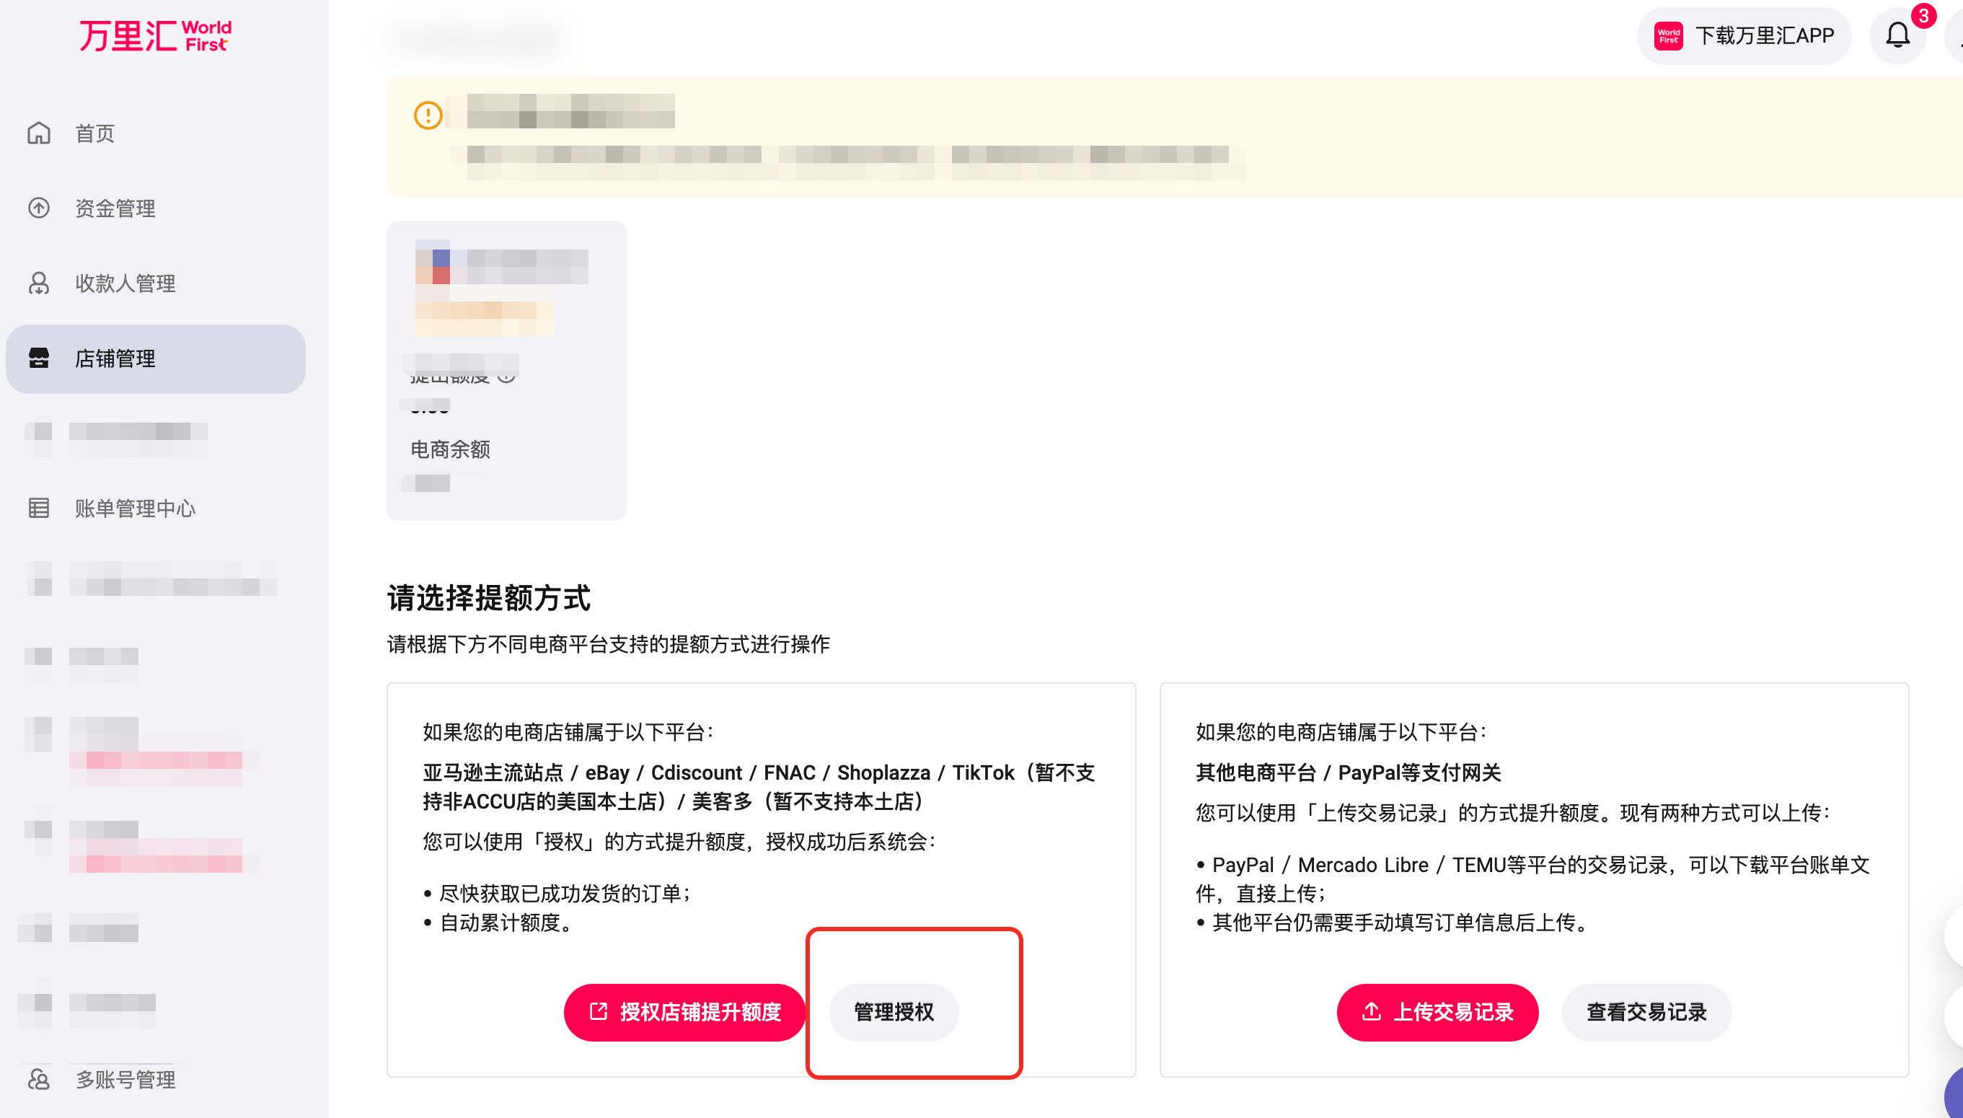The height and width of the screenshot is (1118, 1963).
Task: Click the home icon beside 首页
Action: click(x=39, y=133)
